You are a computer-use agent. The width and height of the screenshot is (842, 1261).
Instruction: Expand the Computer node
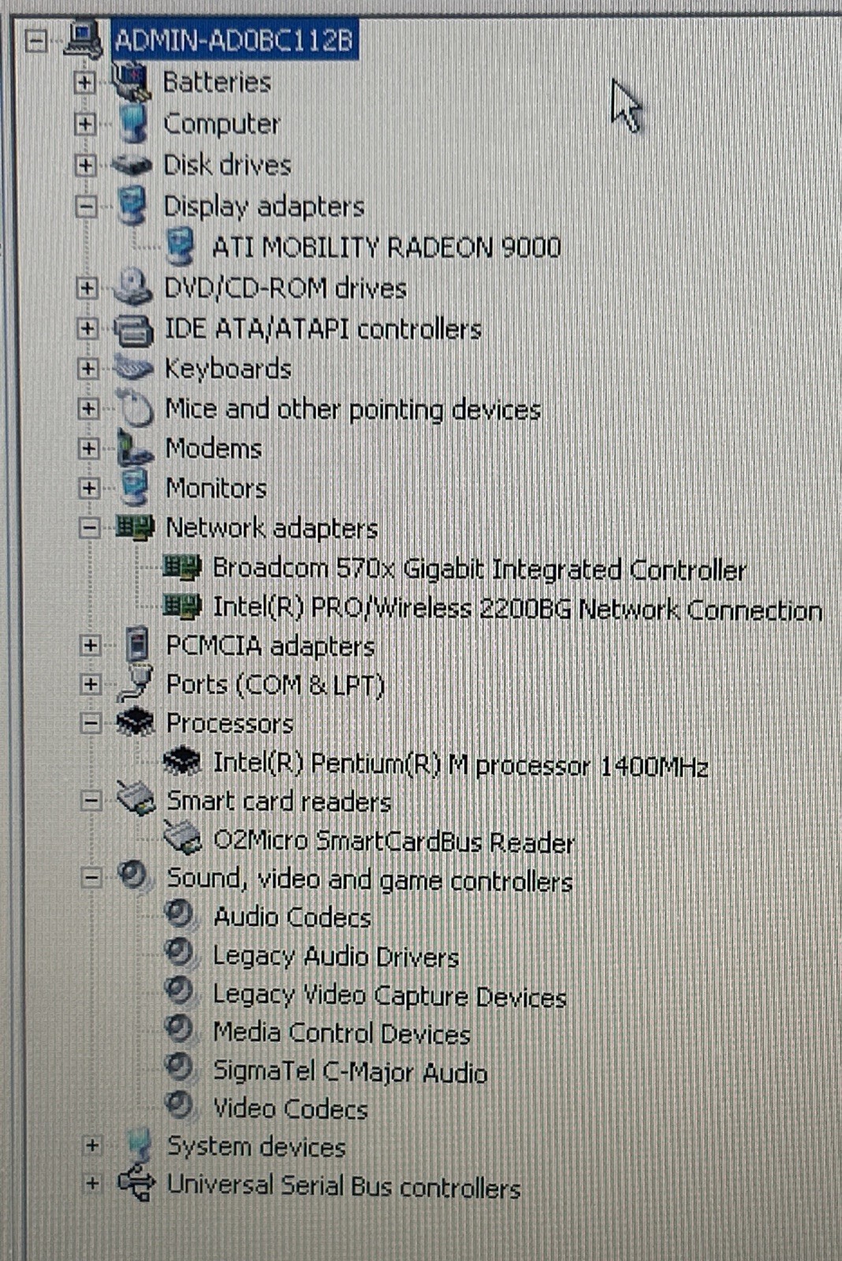(84, 124)
